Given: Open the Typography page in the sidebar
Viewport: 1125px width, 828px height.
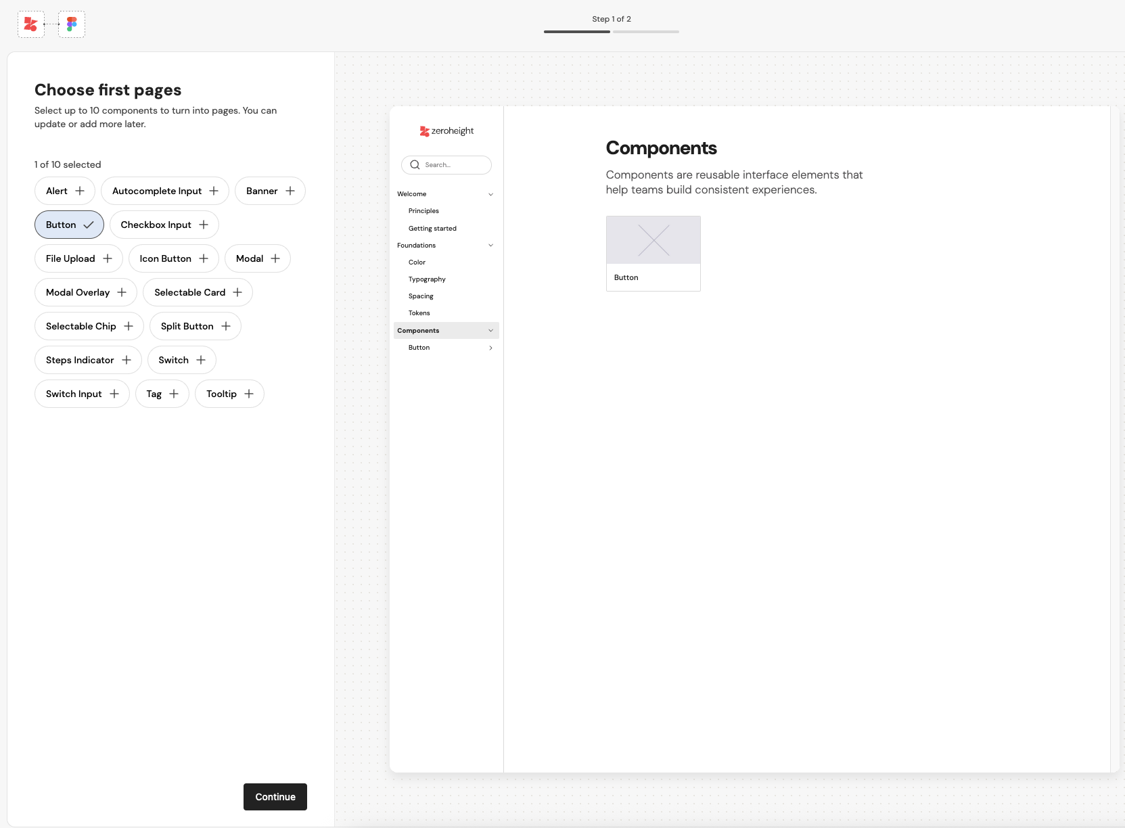Looking at the screenshot, I should [x=427, y=279].
